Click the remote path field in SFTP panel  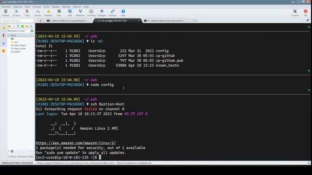19,31
